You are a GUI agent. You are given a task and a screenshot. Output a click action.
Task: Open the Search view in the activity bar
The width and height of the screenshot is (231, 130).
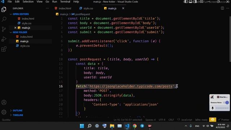[4, 19]
